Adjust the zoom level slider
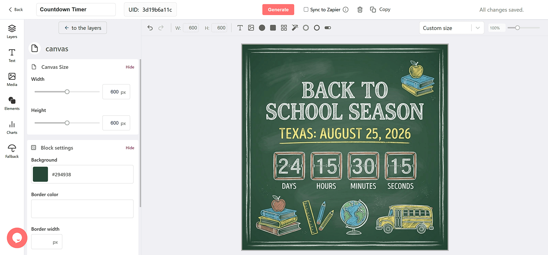 [x=523, y=28]
